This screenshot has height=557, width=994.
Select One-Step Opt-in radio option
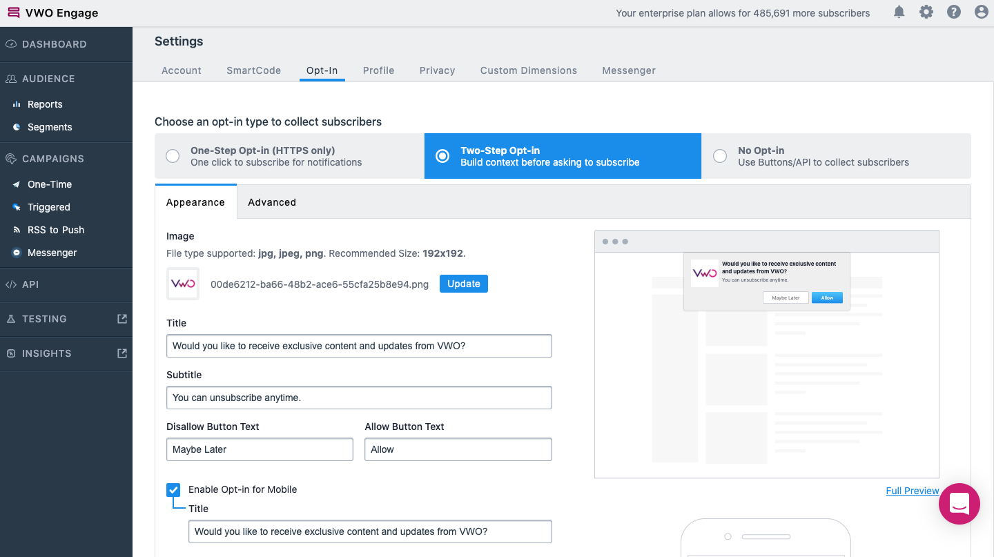point(173,156)
